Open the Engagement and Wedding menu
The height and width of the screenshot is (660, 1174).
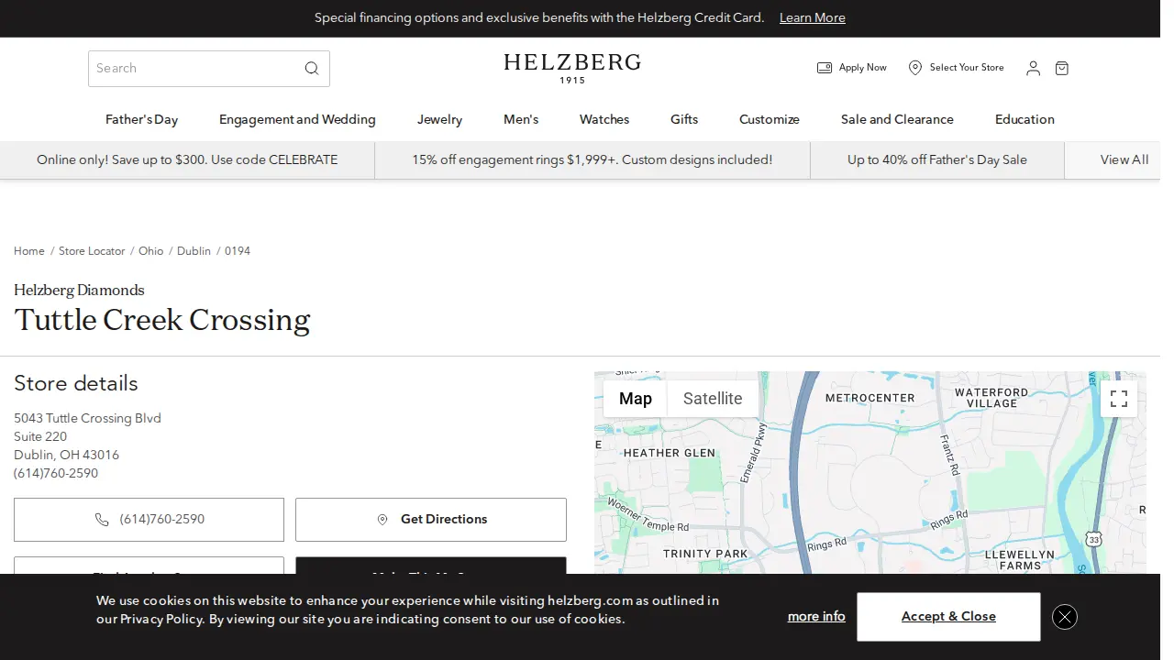297,119
